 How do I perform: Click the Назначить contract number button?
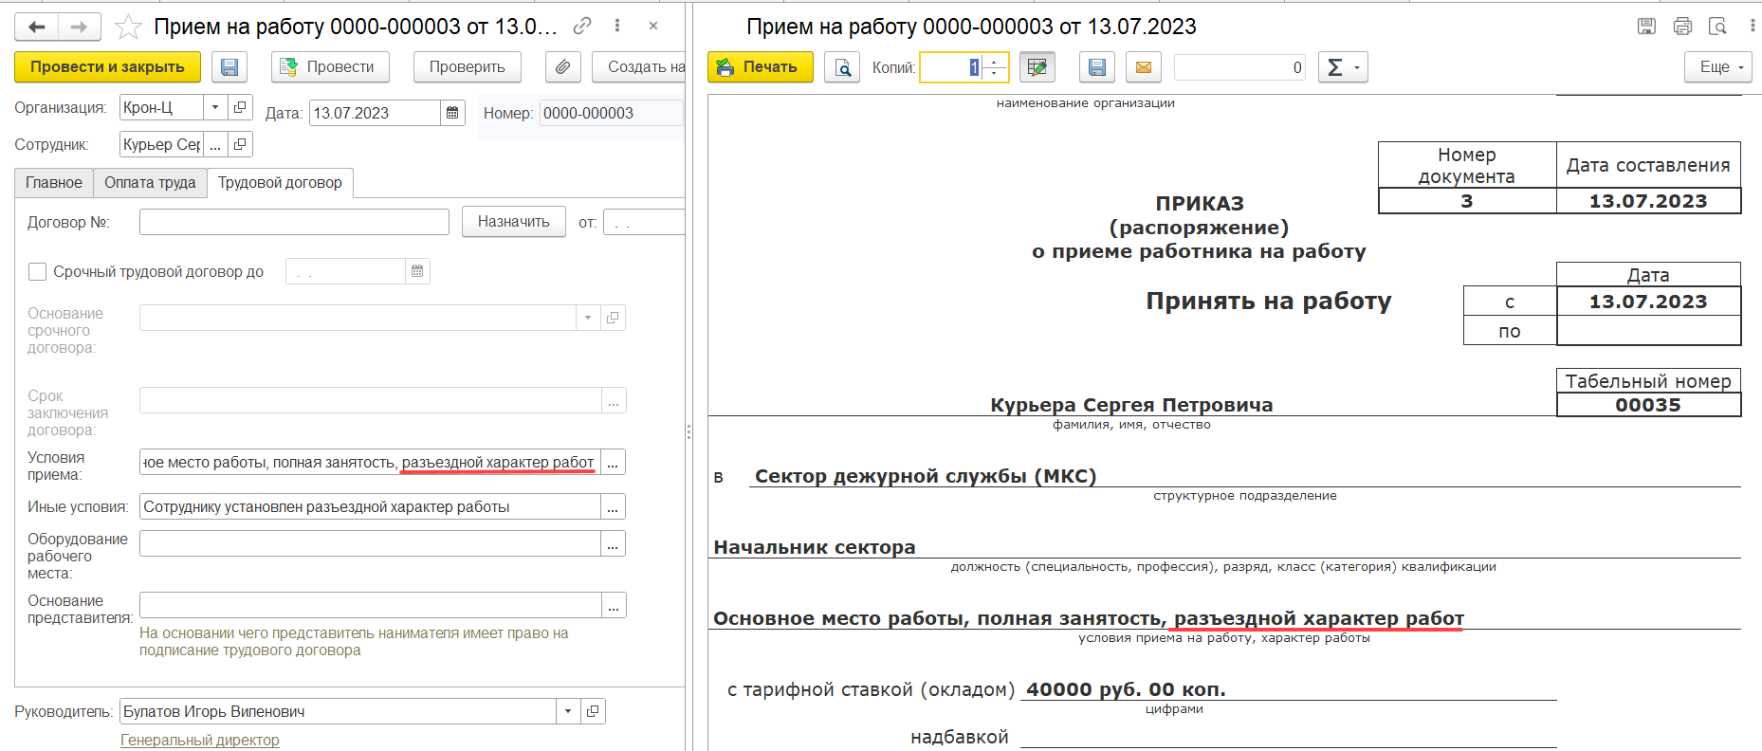[x=513, y=222]
